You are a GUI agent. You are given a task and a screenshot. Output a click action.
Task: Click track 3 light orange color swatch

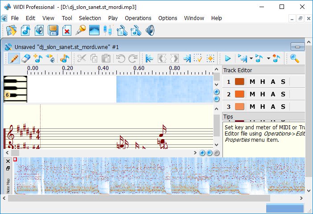coord(239,107)
